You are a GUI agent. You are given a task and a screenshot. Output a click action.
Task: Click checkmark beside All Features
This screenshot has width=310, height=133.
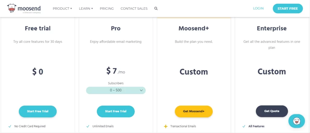(x=244, y=126)
